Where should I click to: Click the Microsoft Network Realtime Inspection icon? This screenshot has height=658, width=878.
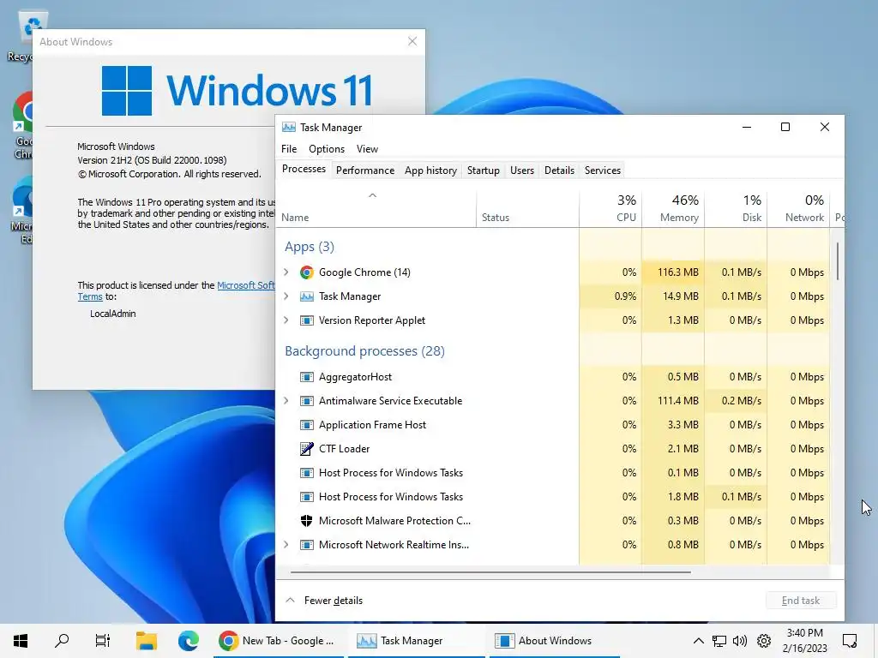click(306, 545)
